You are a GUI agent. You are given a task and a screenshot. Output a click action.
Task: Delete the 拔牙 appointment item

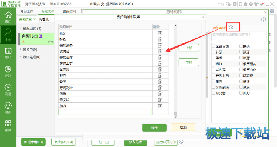click(160, 33)
